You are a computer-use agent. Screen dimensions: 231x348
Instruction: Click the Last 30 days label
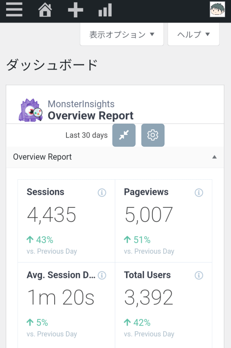[x=86, y=135]
